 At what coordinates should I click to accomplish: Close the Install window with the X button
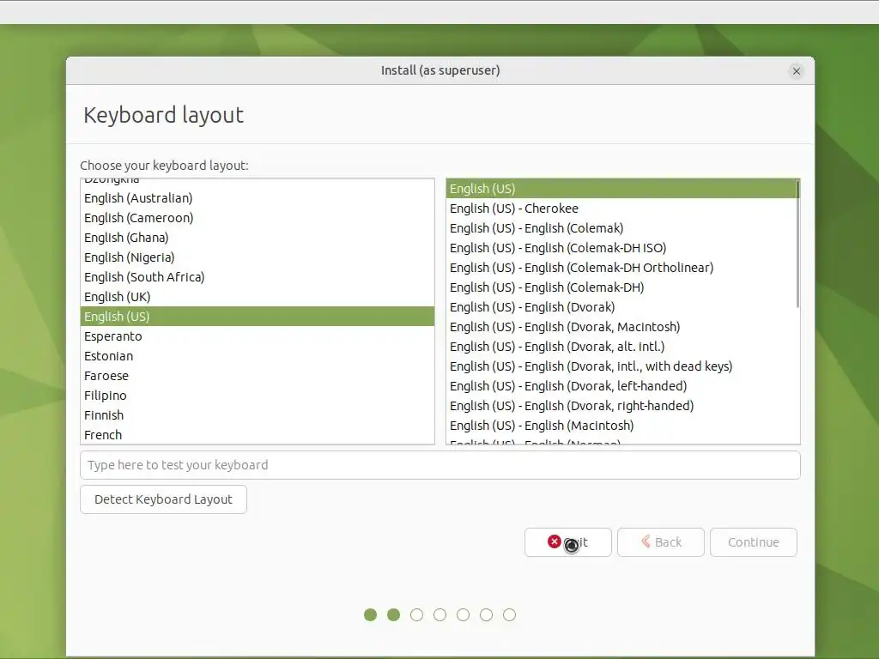(x=796, y=71)
